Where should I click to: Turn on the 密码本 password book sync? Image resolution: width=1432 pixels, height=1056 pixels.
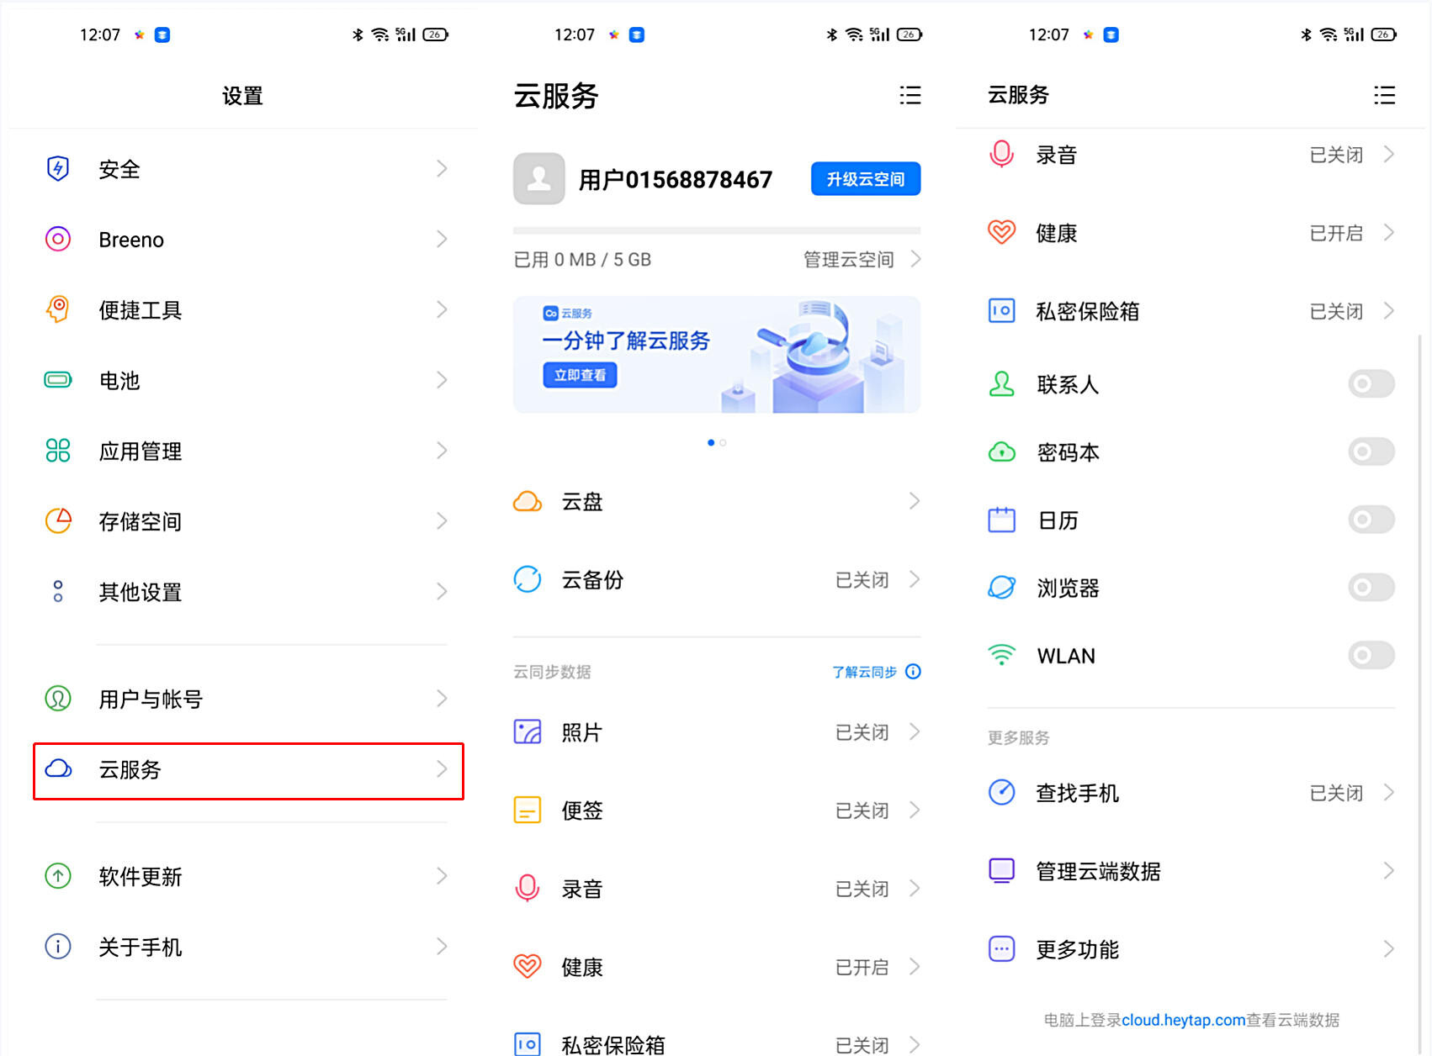[1371, 451]
